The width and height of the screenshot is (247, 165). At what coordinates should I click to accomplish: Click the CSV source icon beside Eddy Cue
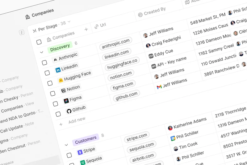tap(151, 56)
